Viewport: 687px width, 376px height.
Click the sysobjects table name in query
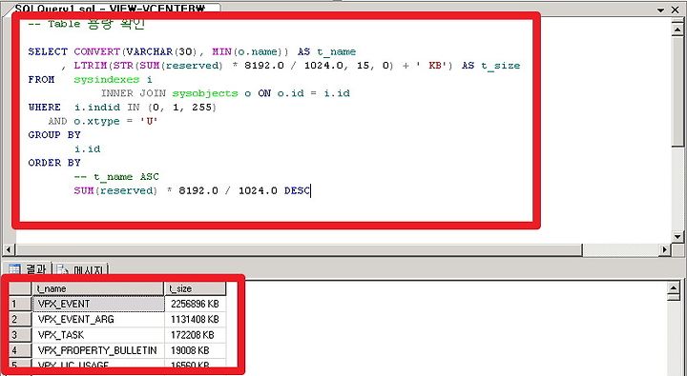205,93
